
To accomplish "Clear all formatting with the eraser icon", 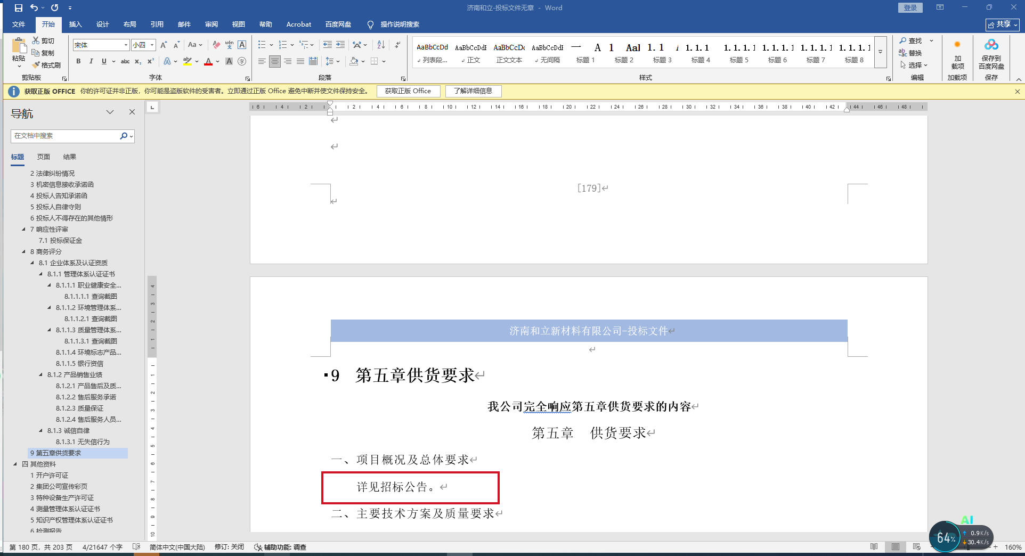I will pos(216,45).
